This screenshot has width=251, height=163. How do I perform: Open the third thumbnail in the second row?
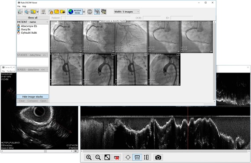[132, 69]
